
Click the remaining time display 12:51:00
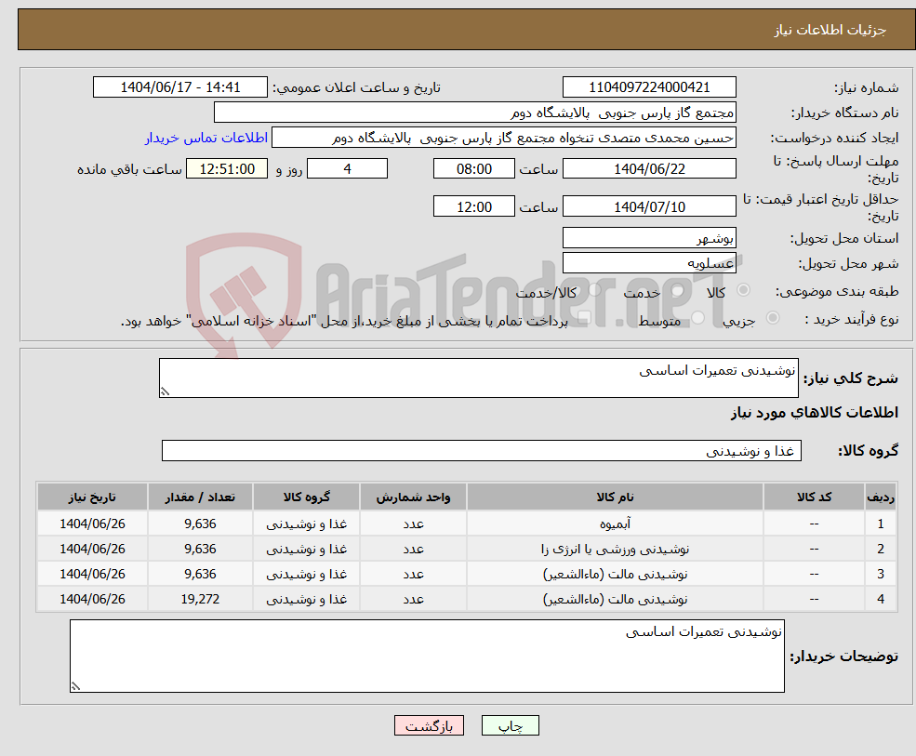tap(226, 168)
